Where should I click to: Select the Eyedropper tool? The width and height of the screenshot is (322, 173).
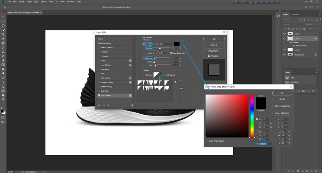3,39
